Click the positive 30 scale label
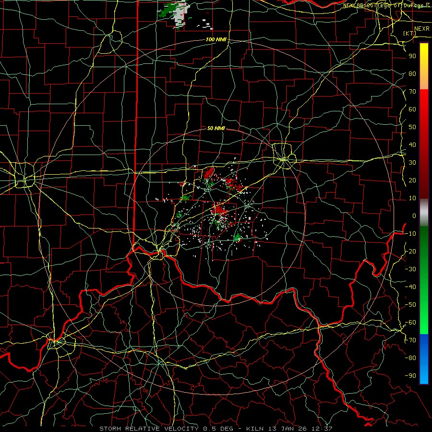 click(412, 163)
